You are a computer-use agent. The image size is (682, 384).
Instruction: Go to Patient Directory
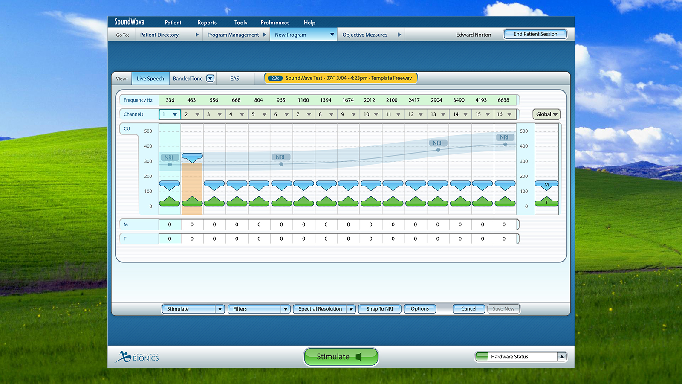pyautogui.click(x=159, y=35)
